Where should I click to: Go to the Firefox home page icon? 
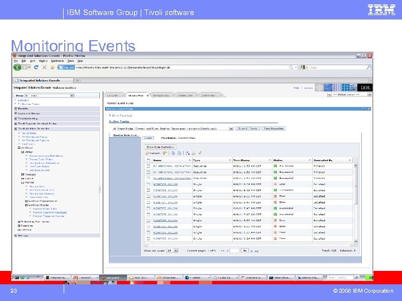tap(52, 67)
